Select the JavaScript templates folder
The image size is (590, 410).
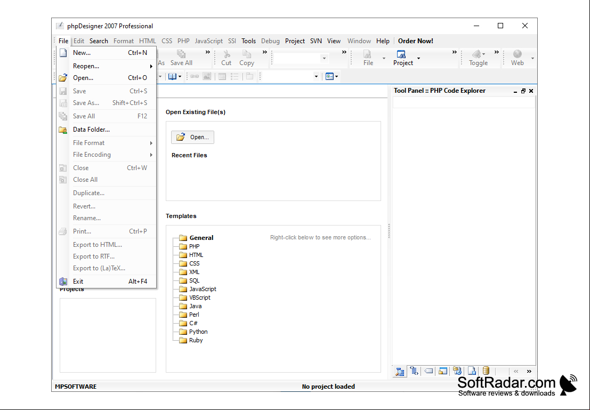pyautogui.click(x=198, y=289)
